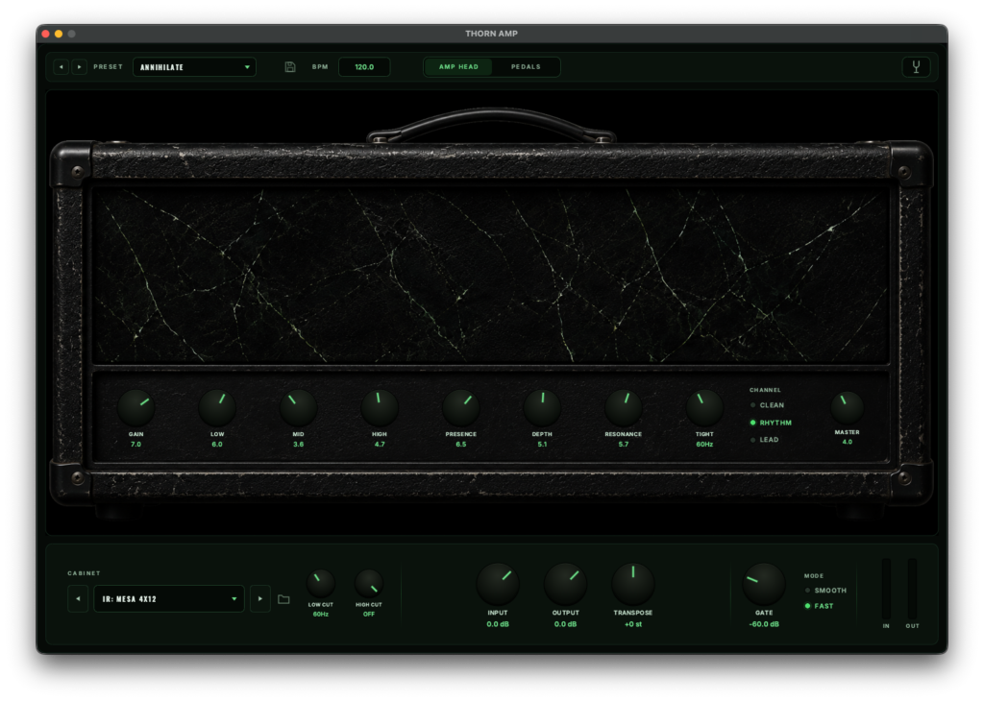Click the HIGH CUT knob
984x702 pixels.
369,584
